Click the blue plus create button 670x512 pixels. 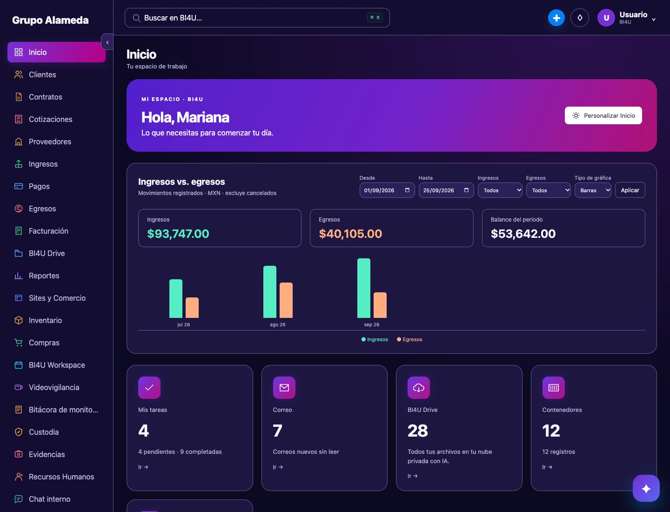(x=556, y=18)
